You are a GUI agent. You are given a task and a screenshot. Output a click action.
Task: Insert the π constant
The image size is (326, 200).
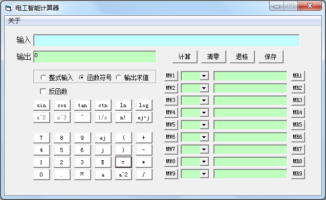tap(82, 174)
